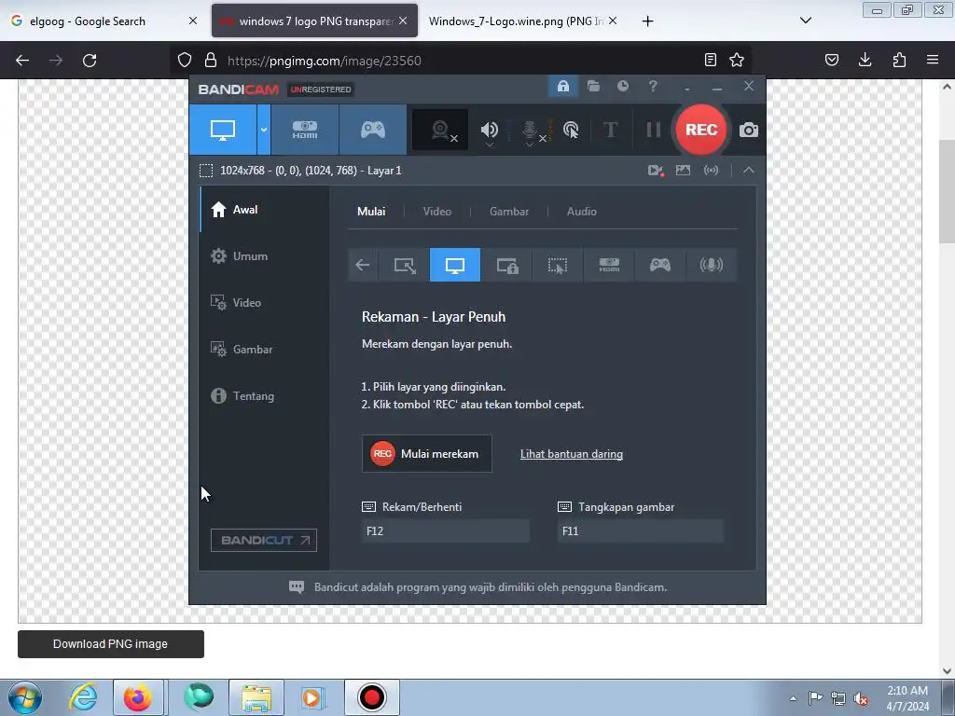Open the Video section in sidebar
The width and height of the screenshot is (955, 716).
[x=264, y=303]
